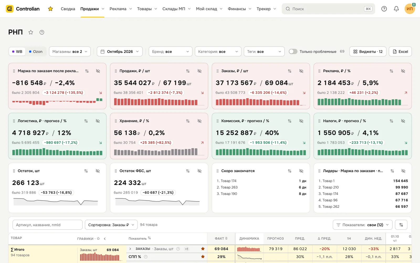
Task: Hide the Остаток ФБС, шт widget
Action: pos(199,171)
